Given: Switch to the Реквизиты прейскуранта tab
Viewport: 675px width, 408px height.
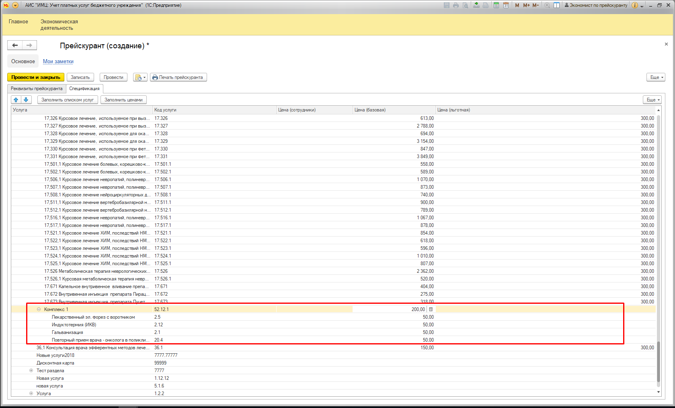Looking at the screenshot, I should pyautogui.click(x=37, y=89).
